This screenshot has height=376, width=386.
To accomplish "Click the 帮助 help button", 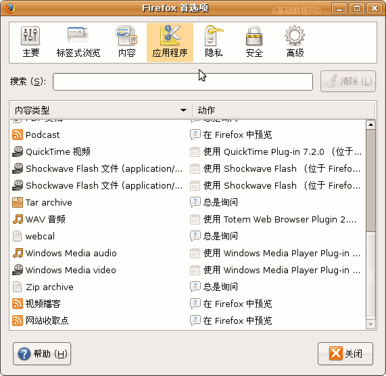I will point(42,354).
